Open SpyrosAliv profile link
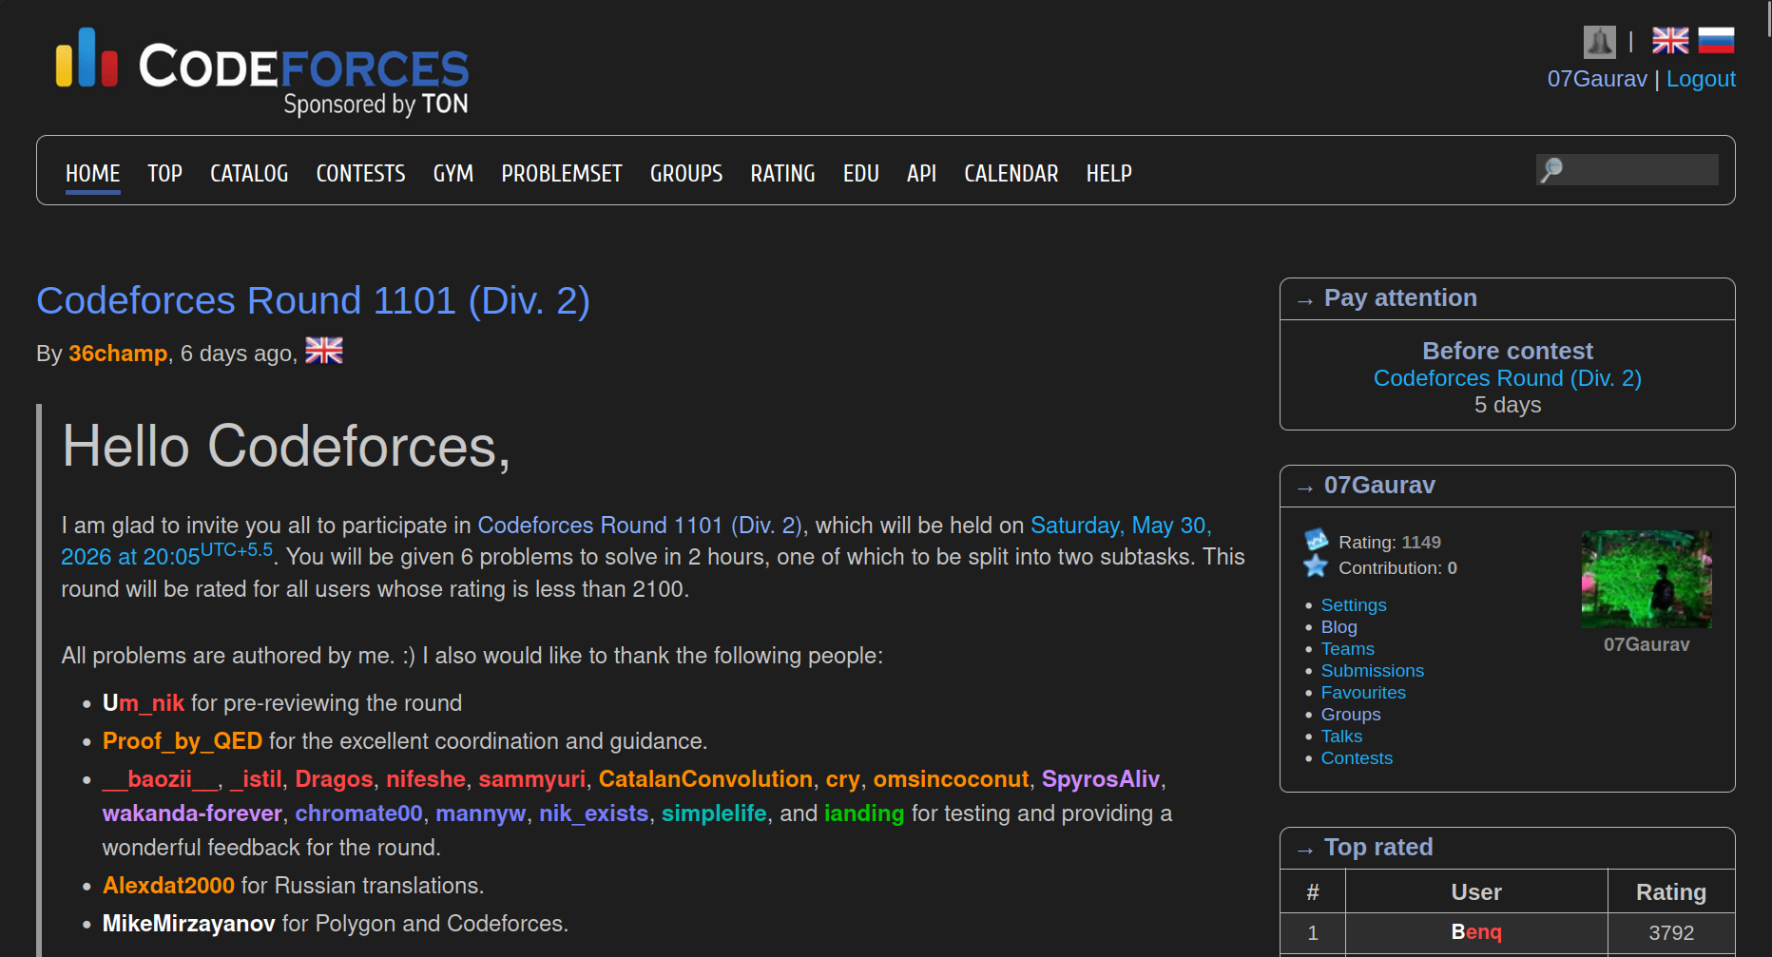 (x=1101, y=779)
